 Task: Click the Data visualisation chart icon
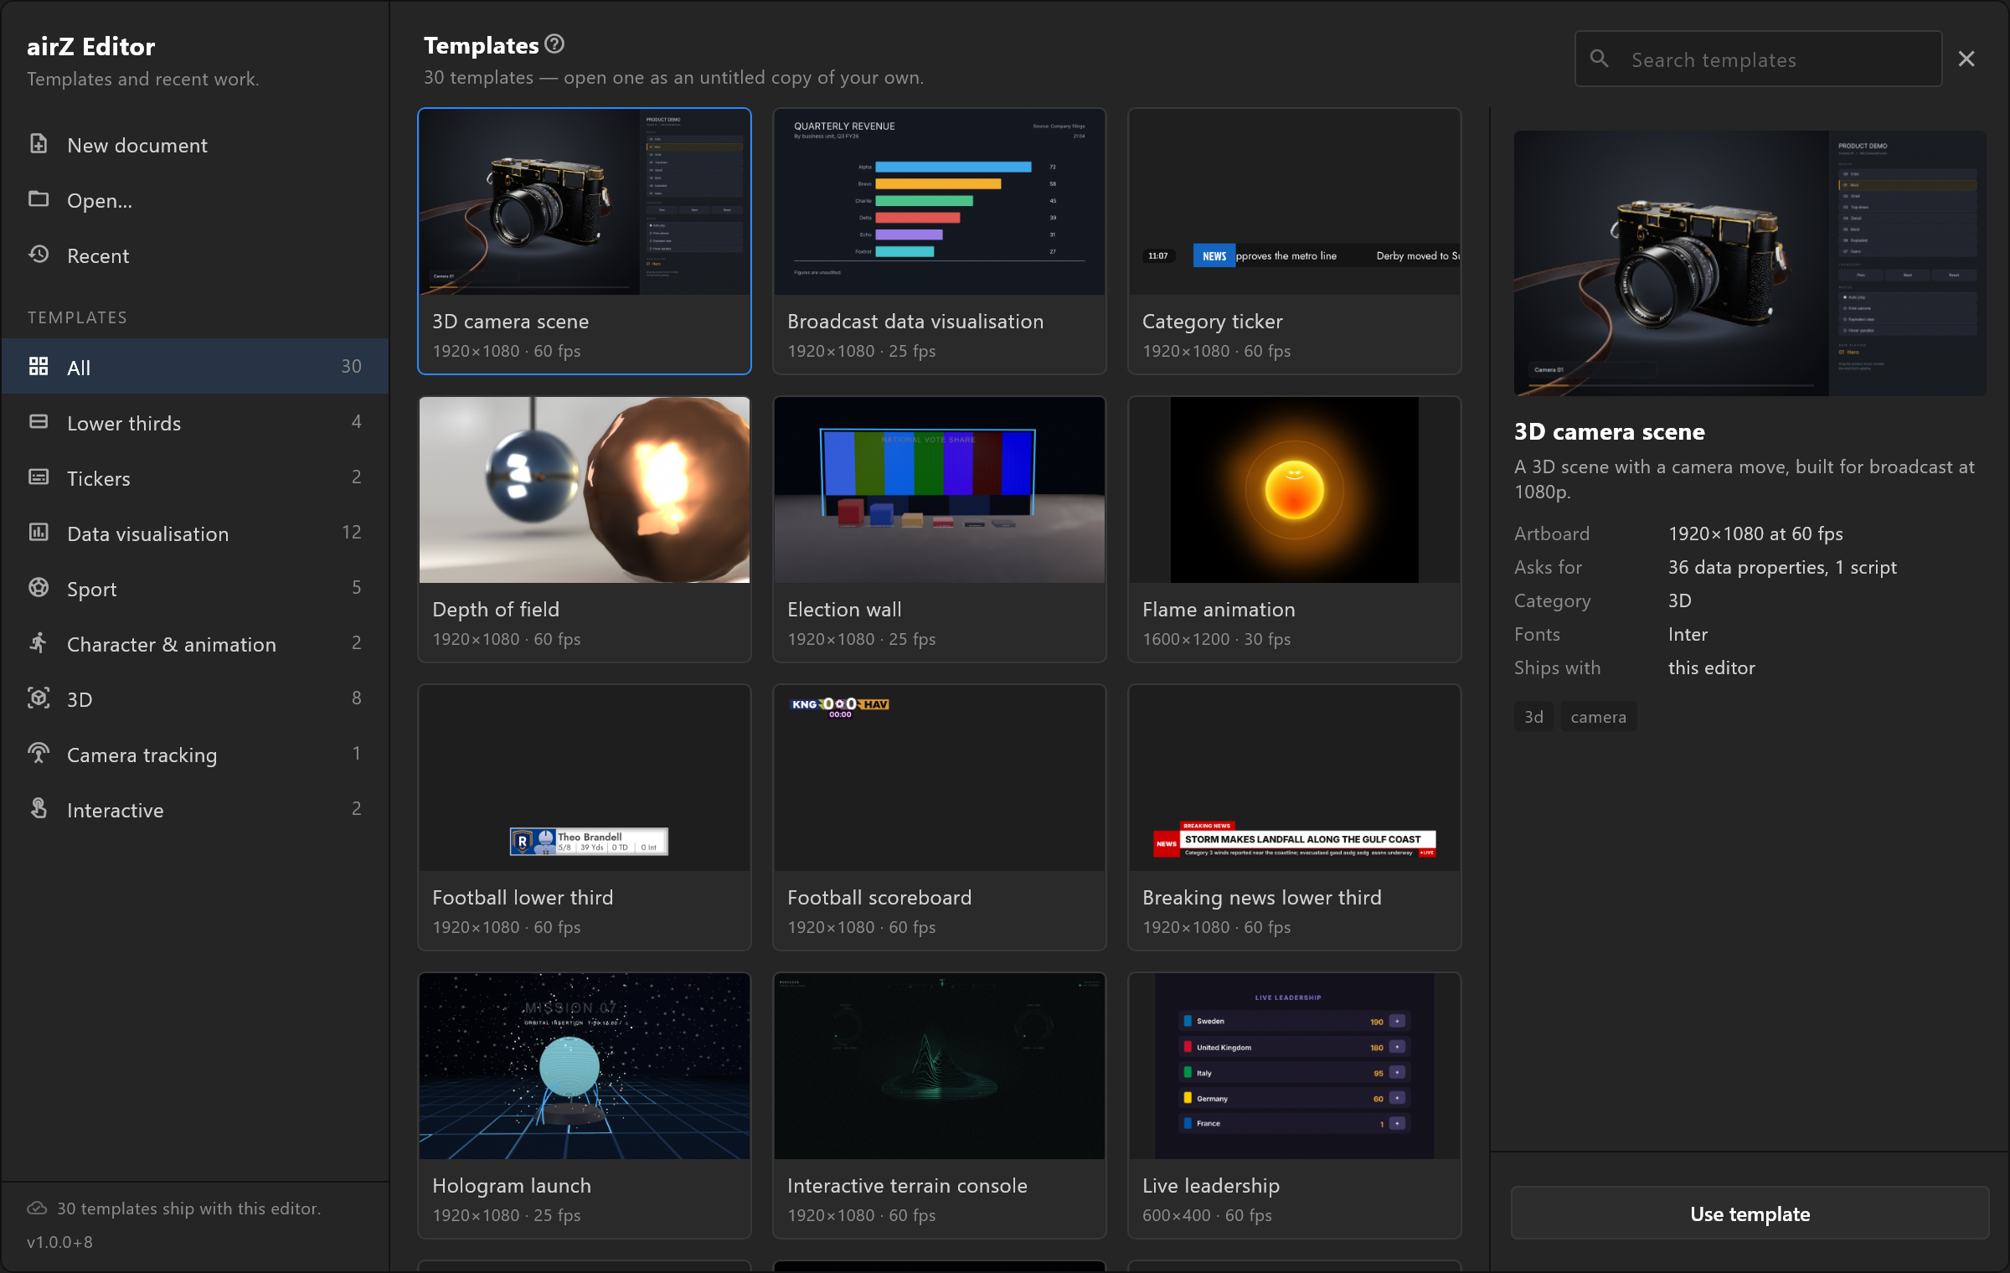pyautogui.click(x=39, y=533)
